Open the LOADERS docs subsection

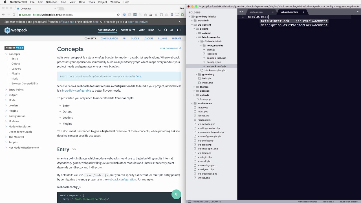(148, 38)
